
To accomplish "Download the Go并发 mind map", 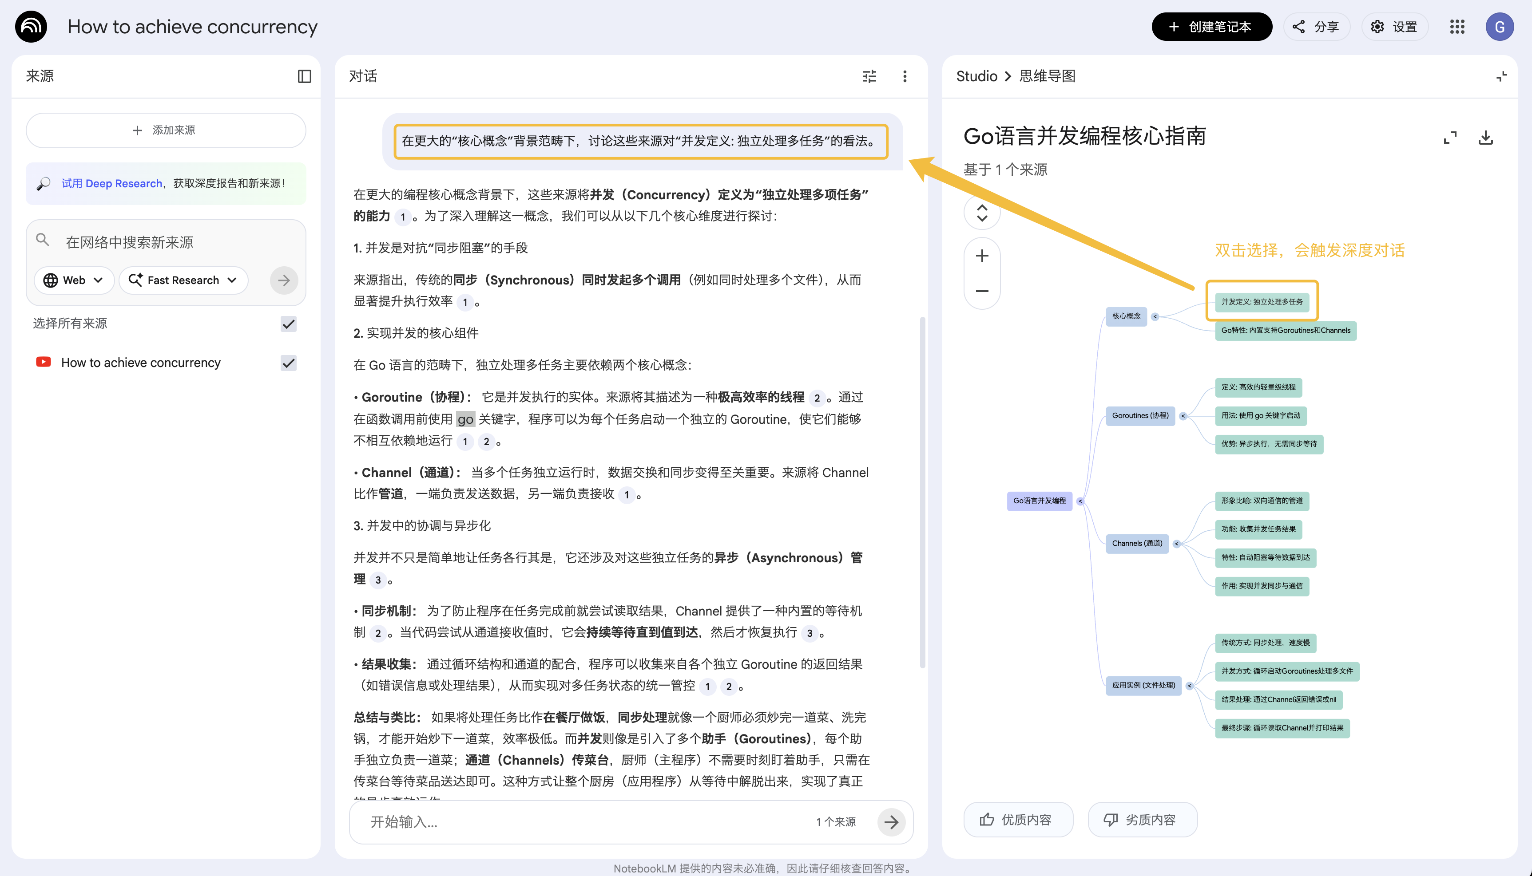I will [1486, 137].
